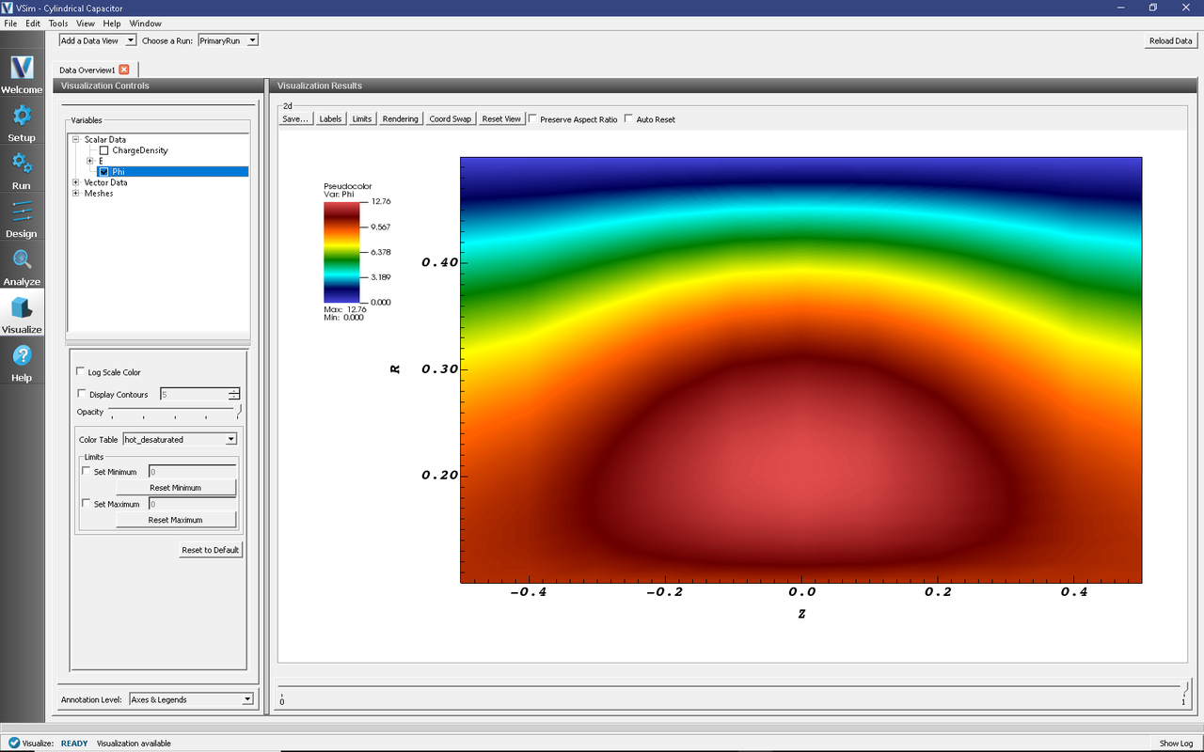Uncheck the Phi variable checkbox

pos(104,172)
